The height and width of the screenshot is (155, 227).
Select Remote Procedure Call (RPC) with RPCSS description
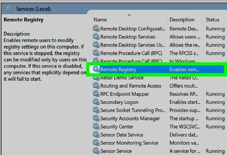131,53
